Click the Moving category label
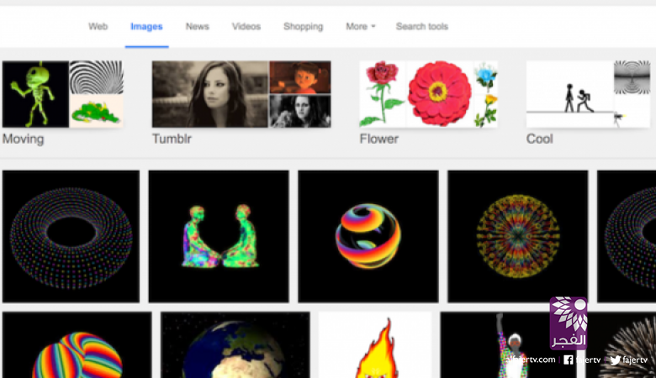Screen dimensions: 656x378 point(23,139)
